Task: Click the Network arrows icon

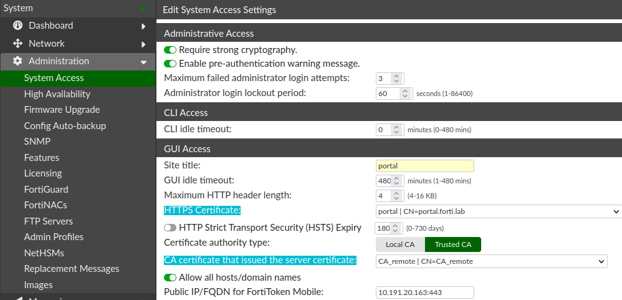Action: [x=17, y=44]
